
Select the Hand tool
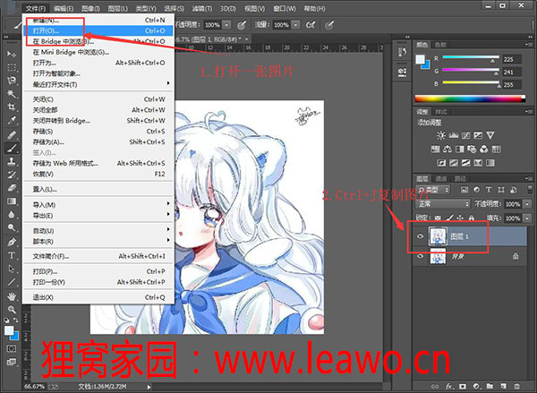(x=12, y=296)
